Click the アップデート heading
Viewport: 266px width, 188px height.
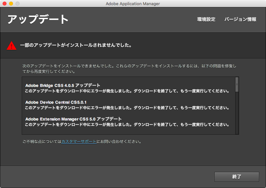[38, 19]
